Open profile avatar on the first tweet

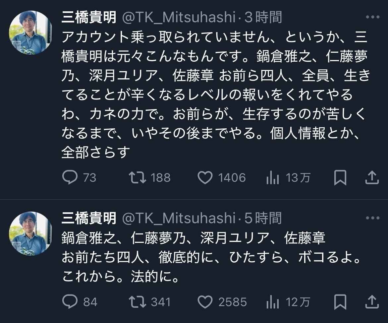30,32
